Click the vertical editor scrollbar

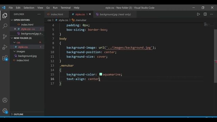216,56
